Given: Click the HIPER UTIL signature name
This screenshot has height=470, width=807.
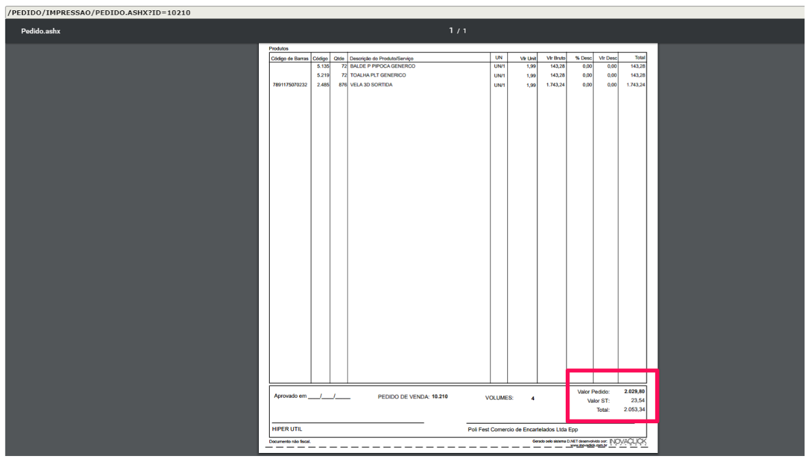Looking at the screenshot, I should 287,429.
